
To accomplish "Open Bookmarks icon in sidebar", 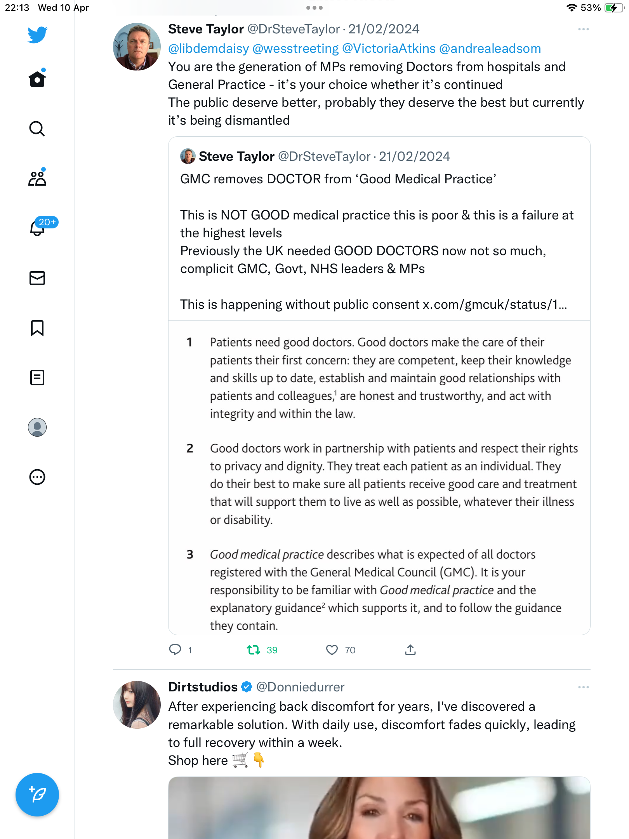I will coord(37,328).
